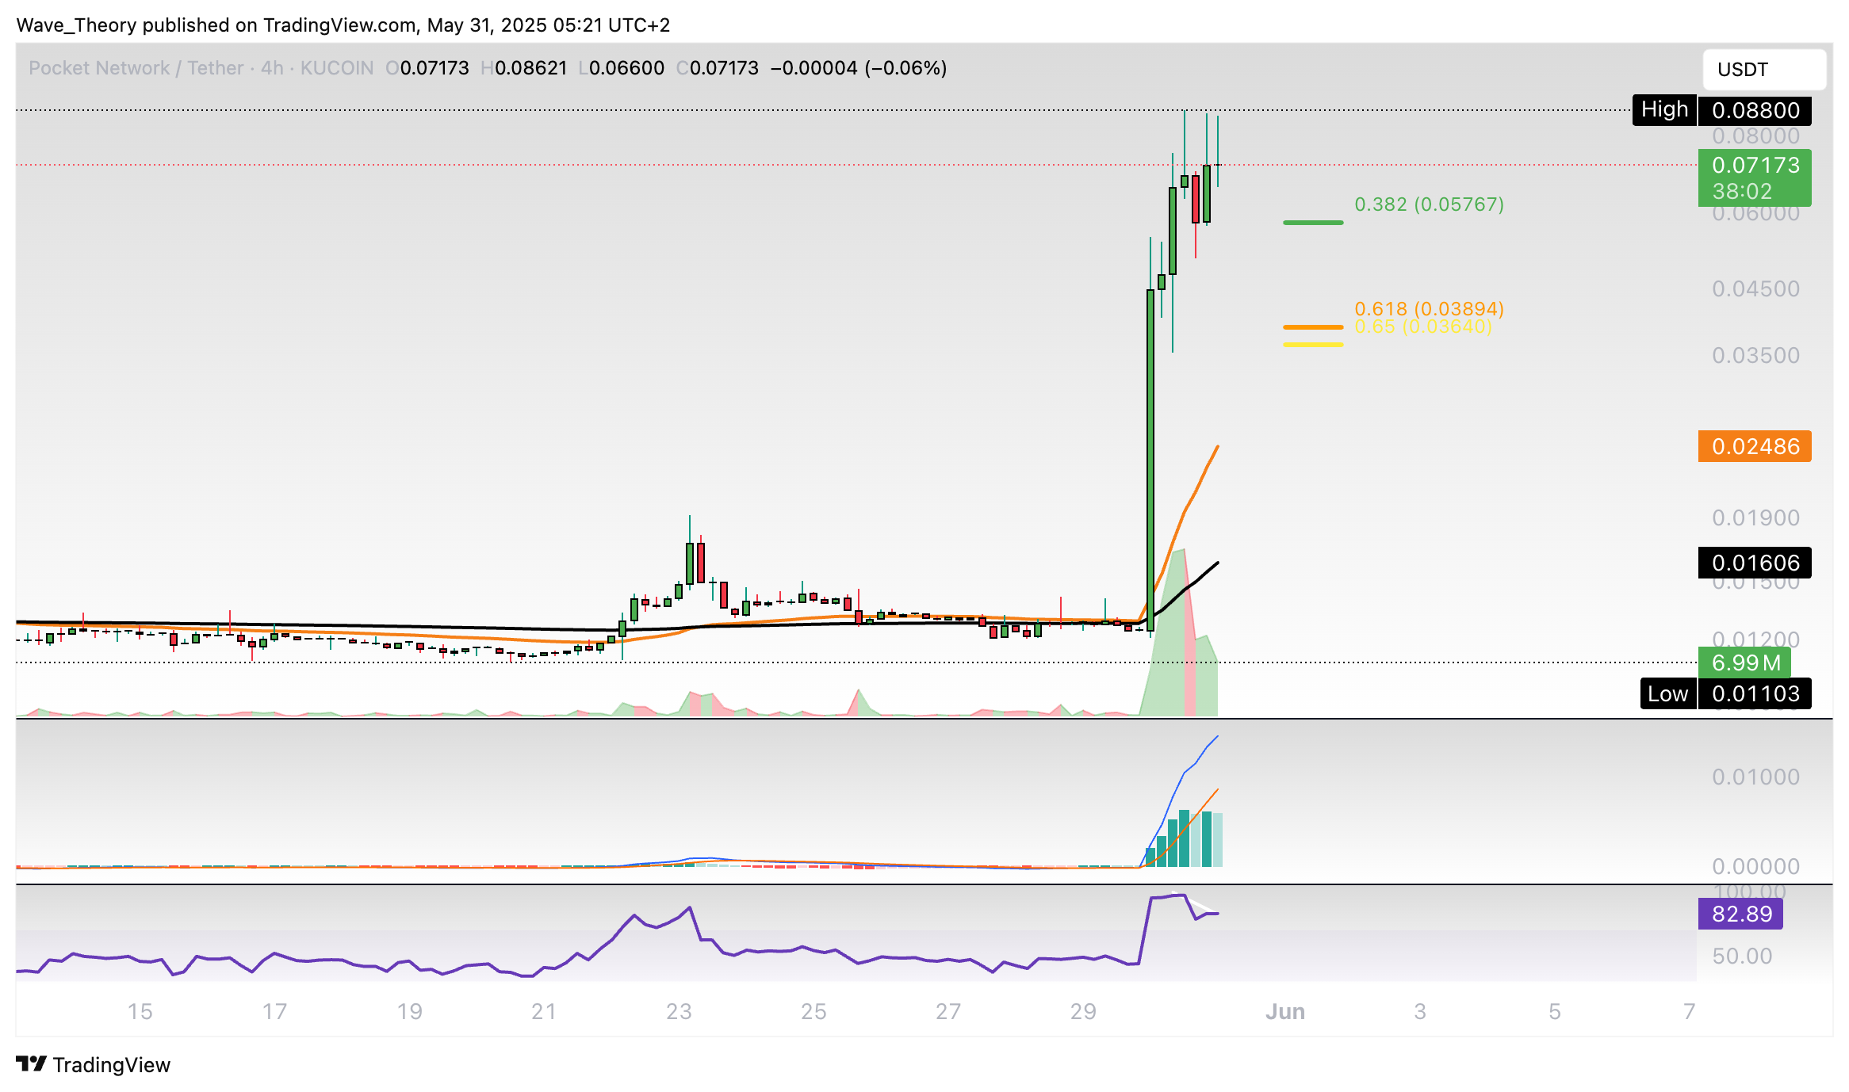Click the green 0.382 Fibonacci line segment
Image resolution: width=1849 pixels, height=1092 pixels.
click(1313, 223)
